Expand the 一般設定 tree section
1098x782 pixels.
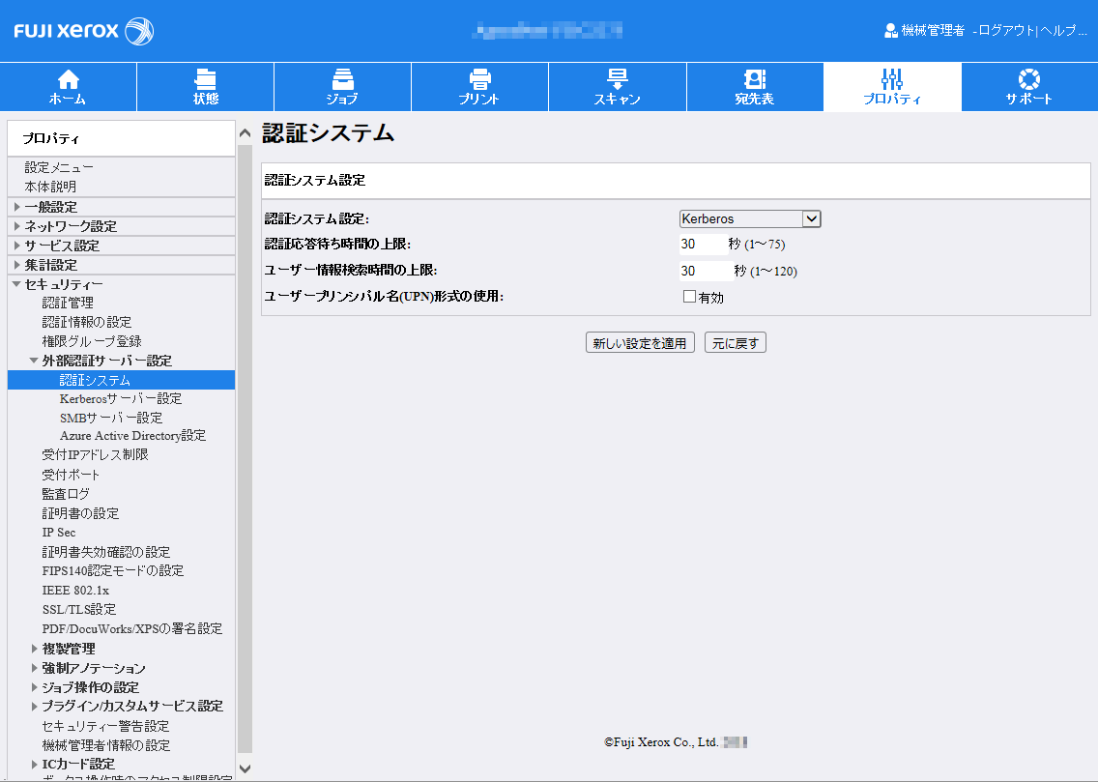pyautogui.click(x=17, y=207)
